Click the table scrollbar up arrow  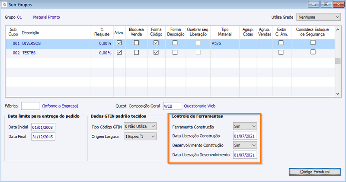pos(338,29)
